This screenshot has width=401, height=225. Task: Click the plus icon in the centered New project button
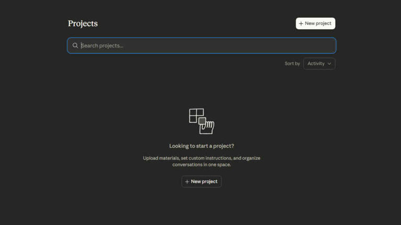(x=187, y=182)
